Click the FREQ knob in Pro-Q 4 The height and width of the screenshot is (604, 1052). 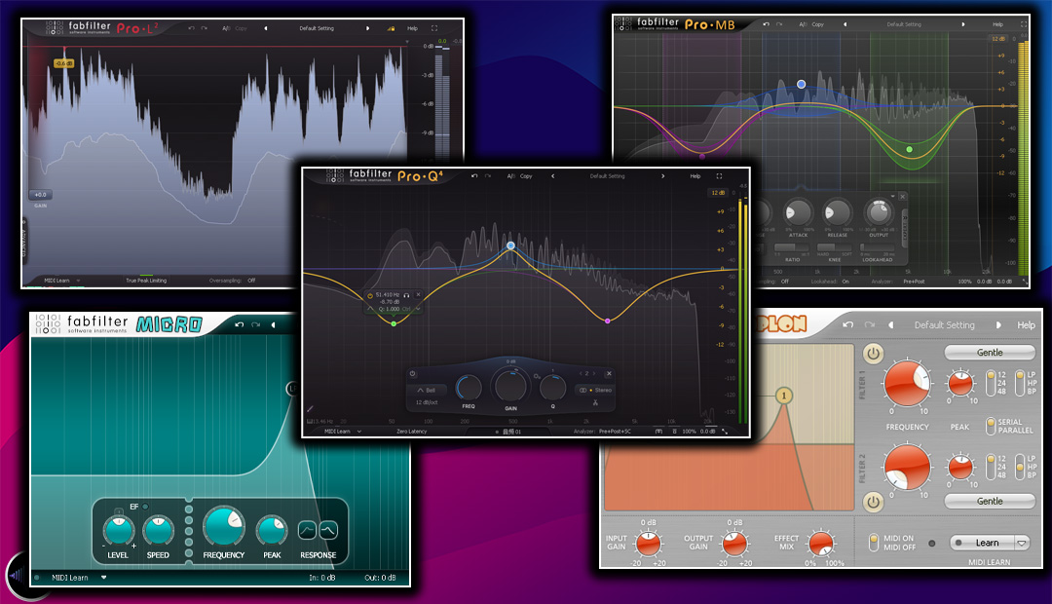(x=469, y=388)
